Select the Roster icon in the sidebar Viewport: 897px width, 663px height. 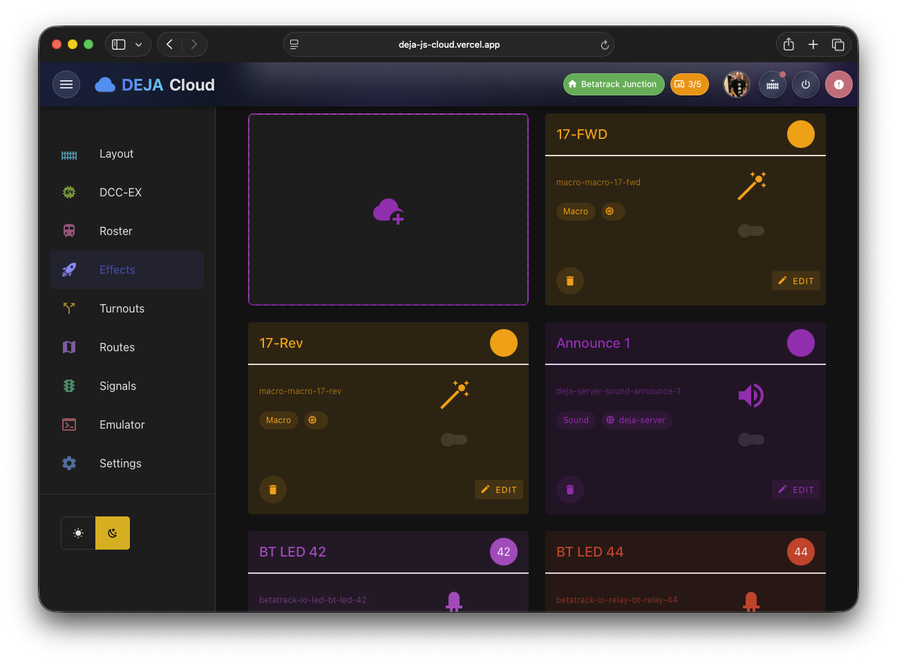point(69,231)
